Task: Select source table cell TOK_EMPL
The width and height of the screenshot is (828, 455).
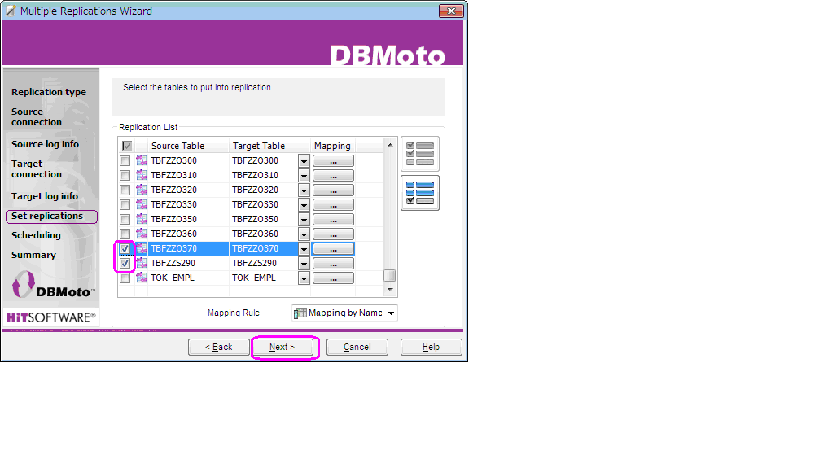Action: tap(189, 278)
